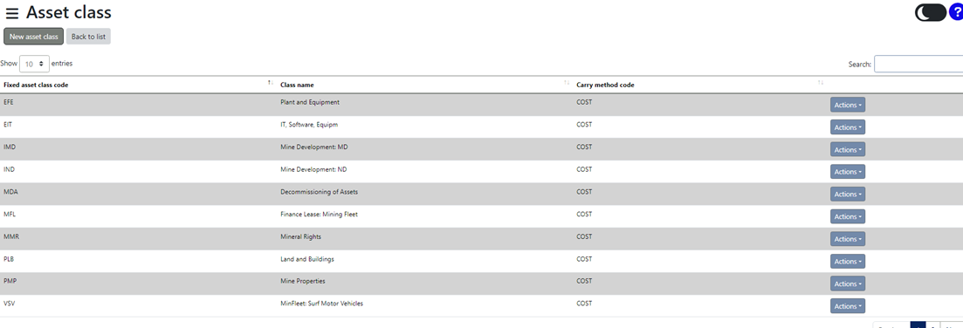
Task: Open Actions dropdown for MMR row
Action: 848,239
